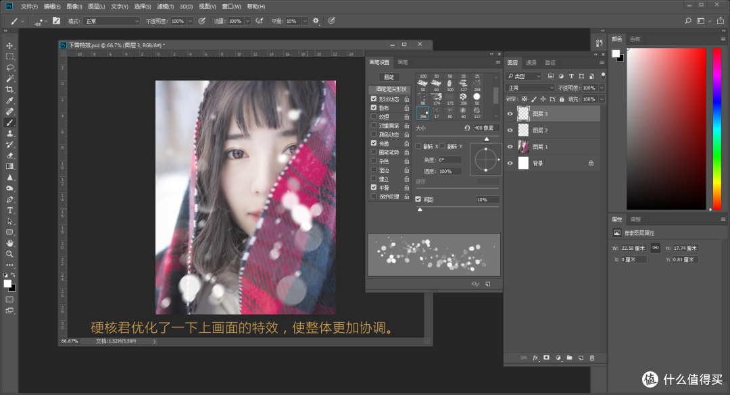
Task: Hide the 图层 1 layer
Action: 510,146
